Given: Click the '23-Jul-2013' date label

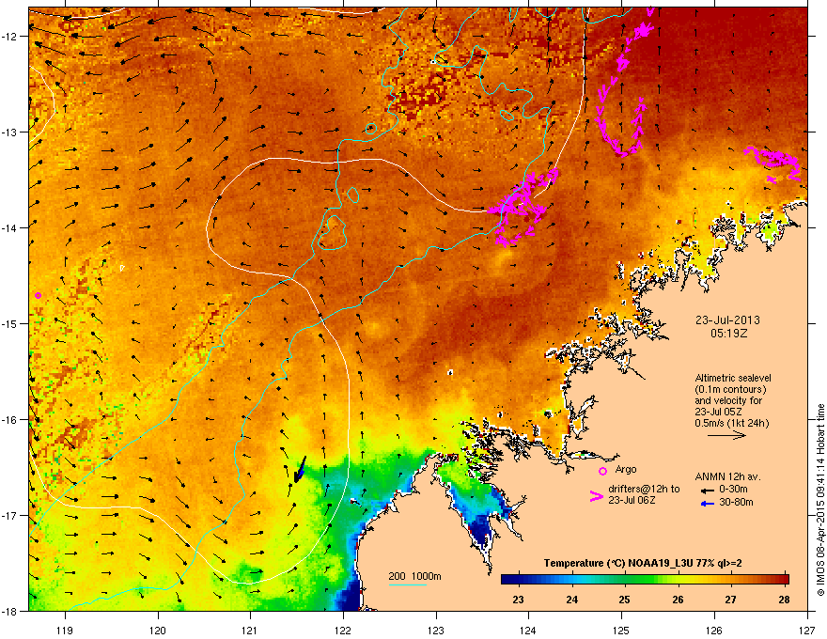Looking at the screenshot, I should click(x=727, y=320).
